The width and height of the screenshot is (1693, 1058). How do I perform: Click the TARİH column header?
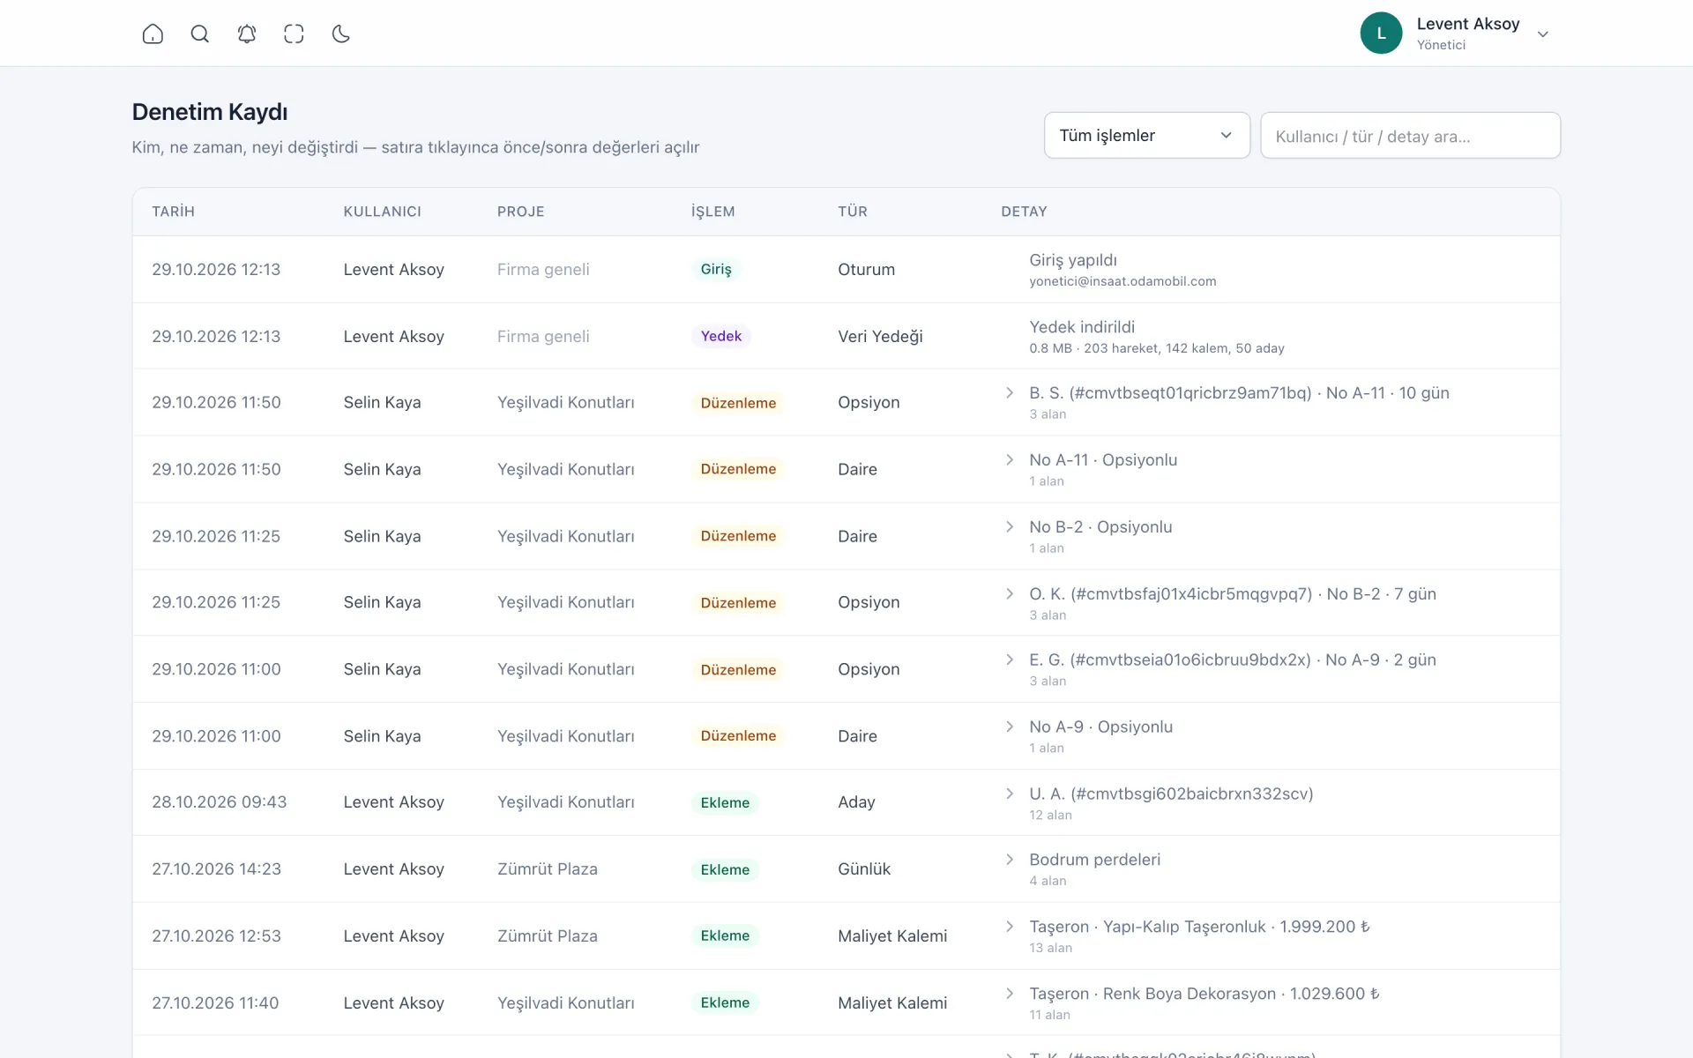[173, 212]
